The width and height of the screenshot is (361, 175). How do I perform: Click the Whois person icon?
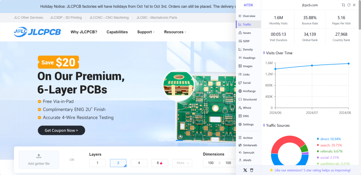pyautogui.click(x=240, y=108)
